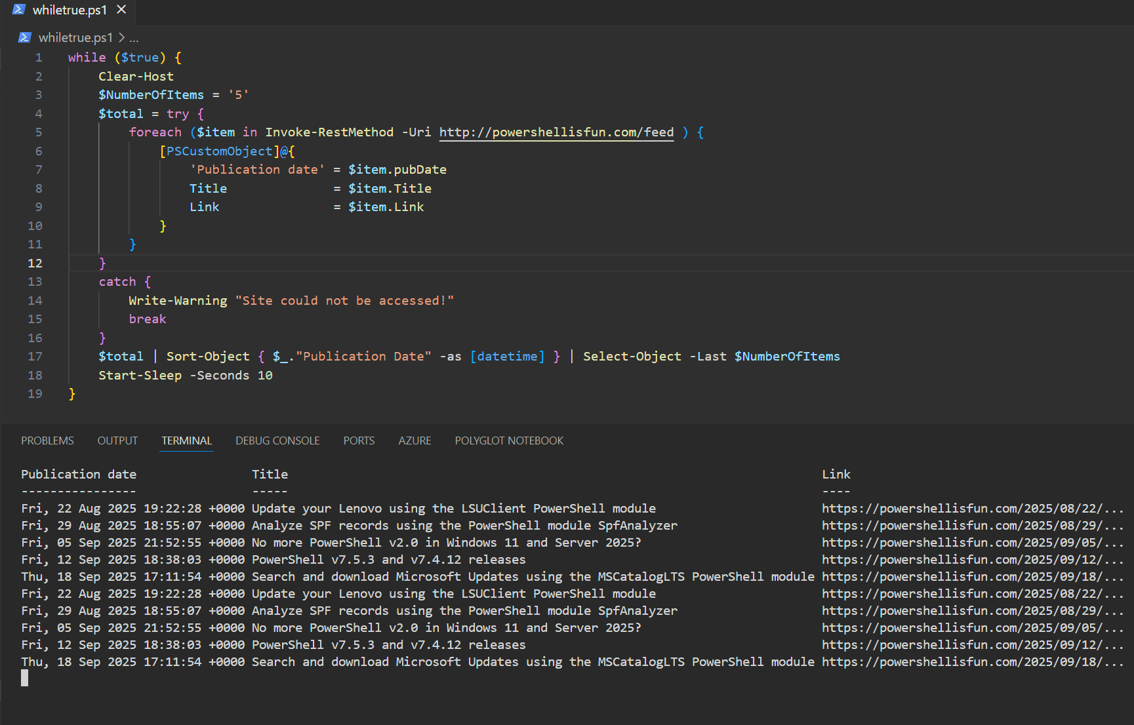This screenshot has width=1134, height=725.
Task: Open the whiletrue.ps1 breadcrumb item
Action: (x=76, y=37)
